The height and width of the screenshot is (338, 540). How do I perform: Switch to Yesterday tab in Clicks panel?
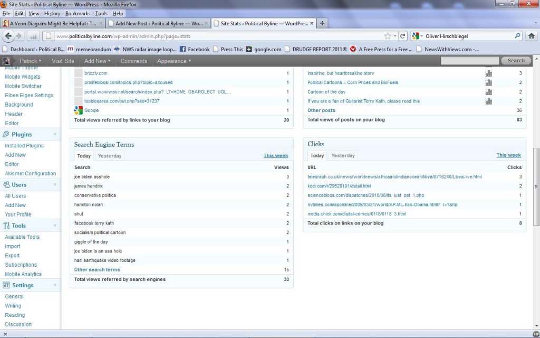(x=343, y=156)
